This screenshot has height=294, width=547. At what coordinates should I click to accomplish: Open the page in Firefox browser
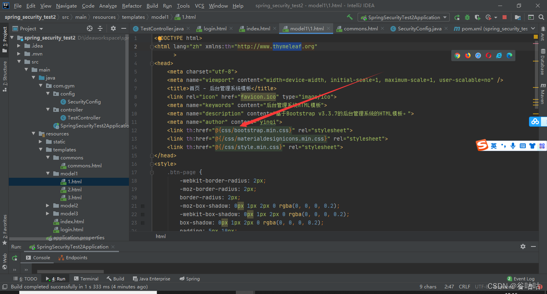468,56
